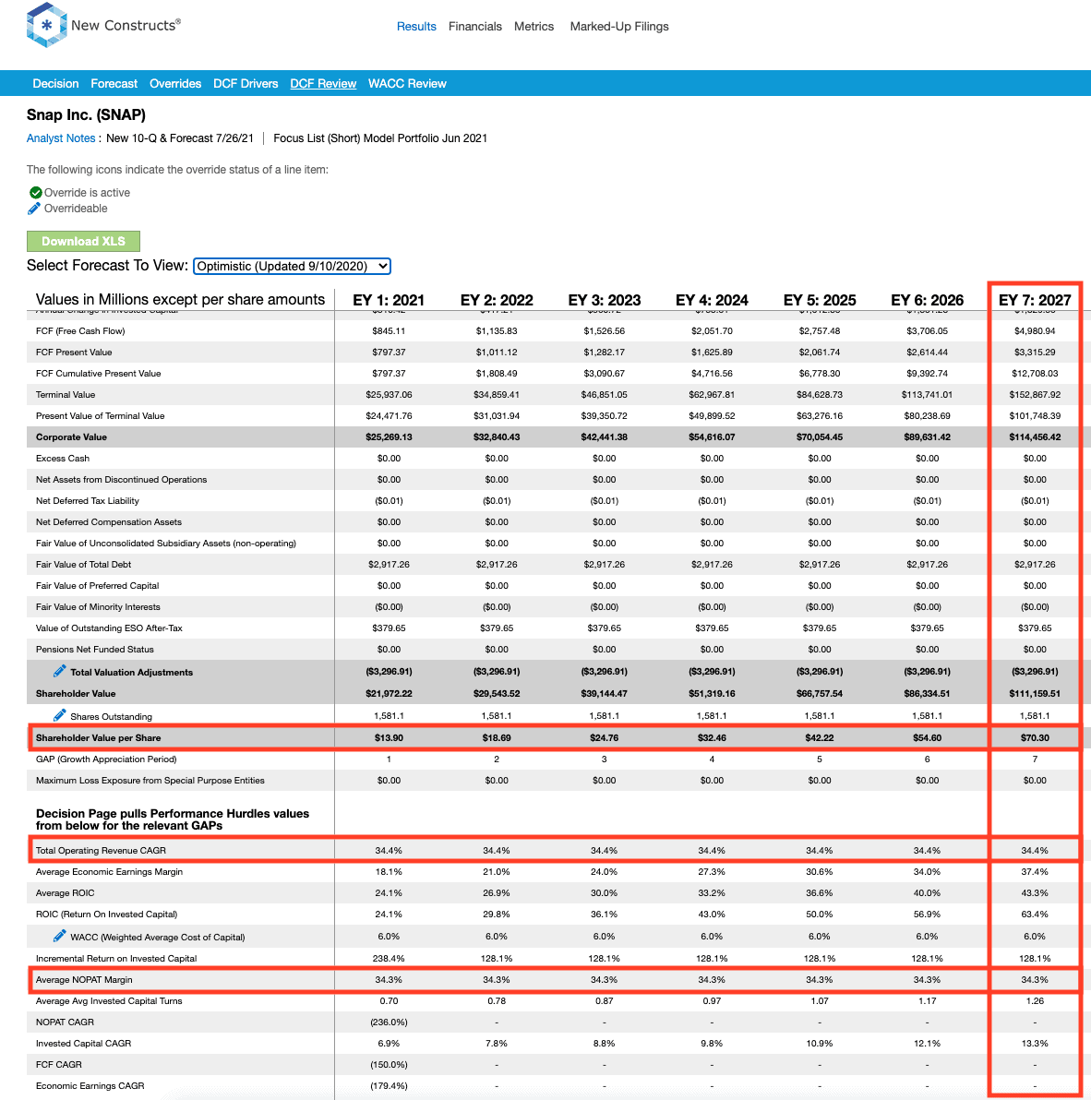Select the DCF Review tab

(x=323, y=83)
